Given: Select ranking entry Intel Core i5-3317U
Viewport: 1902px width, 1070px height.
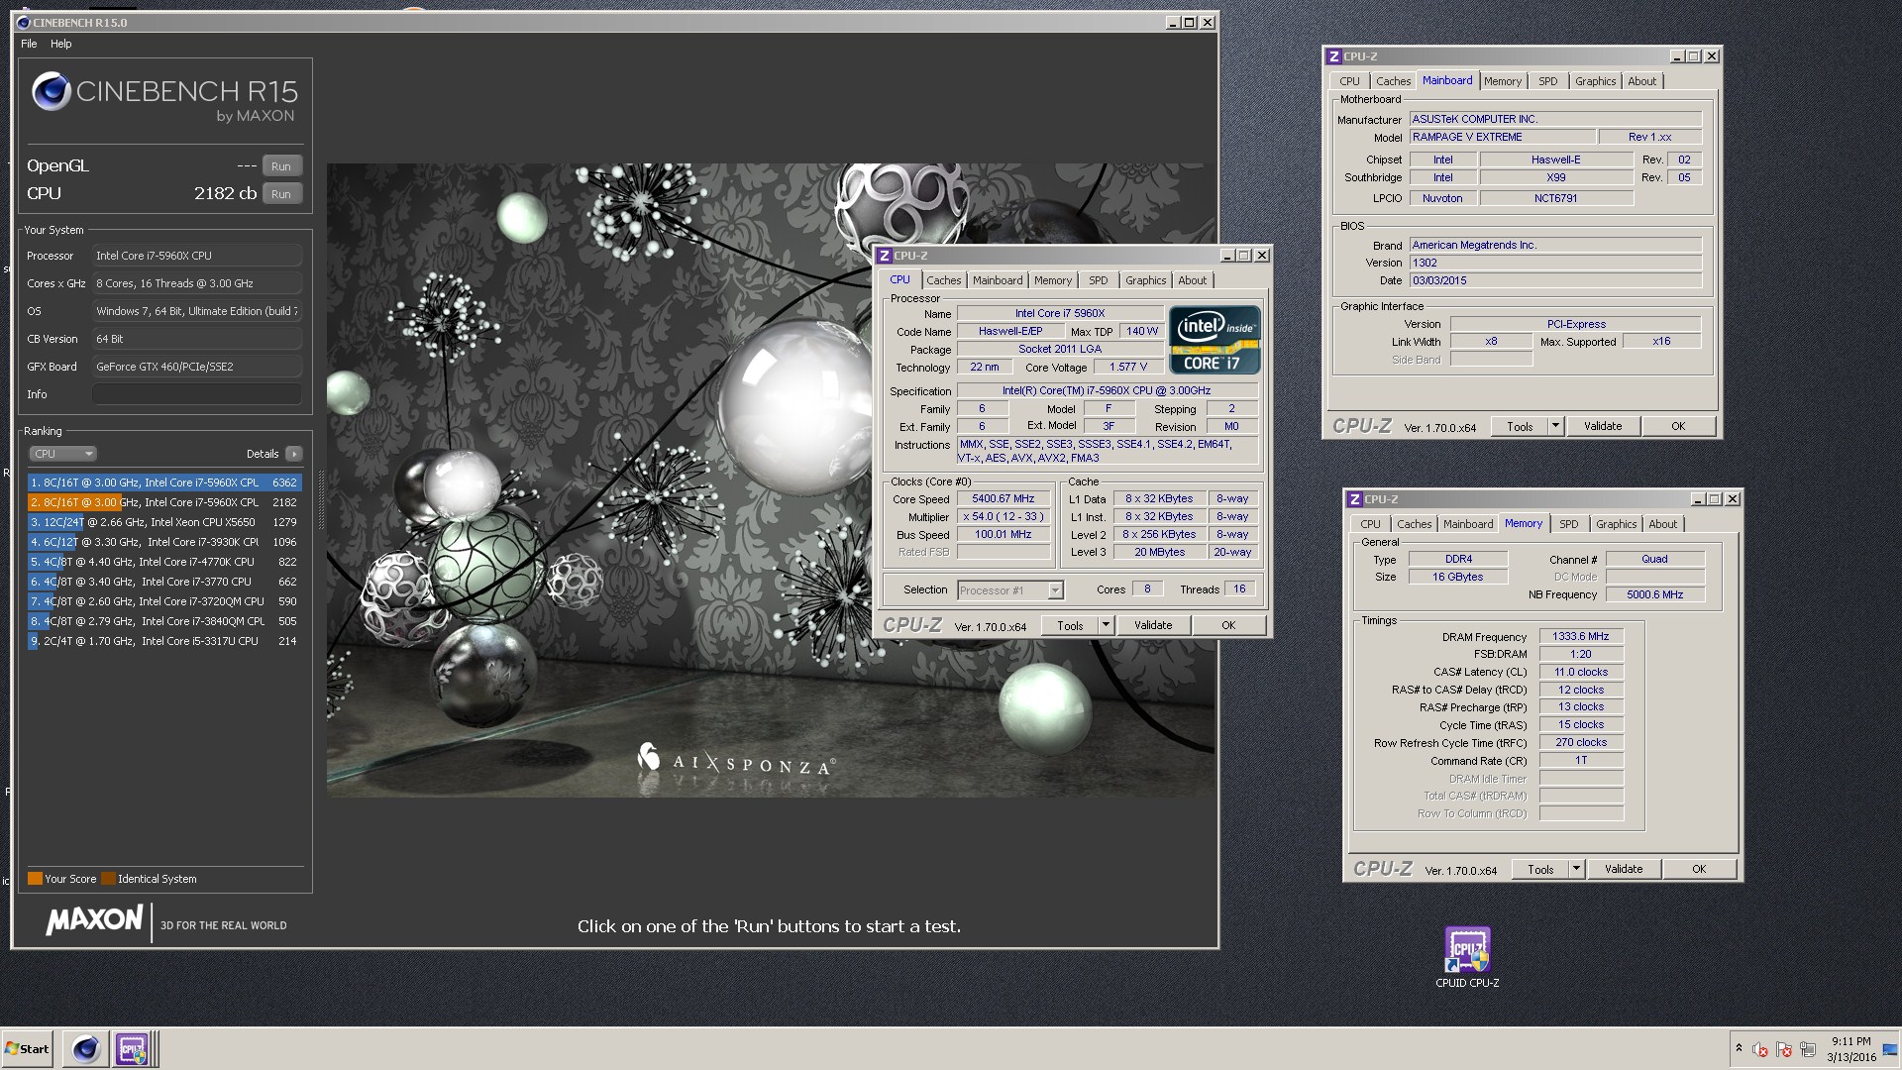Looking at the screenshot, I should (163, 641).
